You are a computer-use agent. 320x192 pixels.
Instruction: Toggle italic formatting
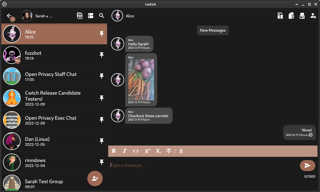[125, 151]
